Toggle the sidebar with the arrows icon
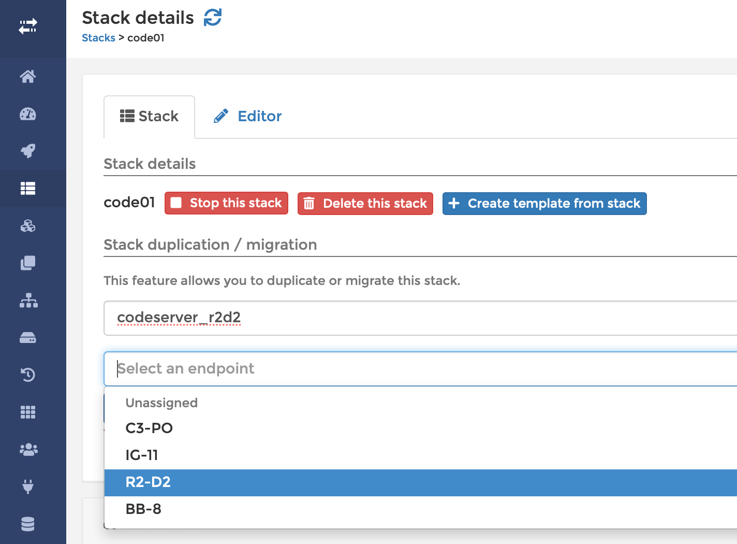737x544 pixels. pos(28,26)
